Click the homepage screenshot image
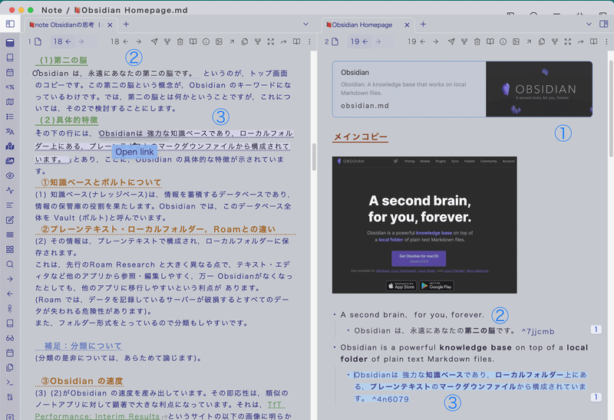Screen dimensions: 614x420 pyautogui.click(x=424, y=225)
